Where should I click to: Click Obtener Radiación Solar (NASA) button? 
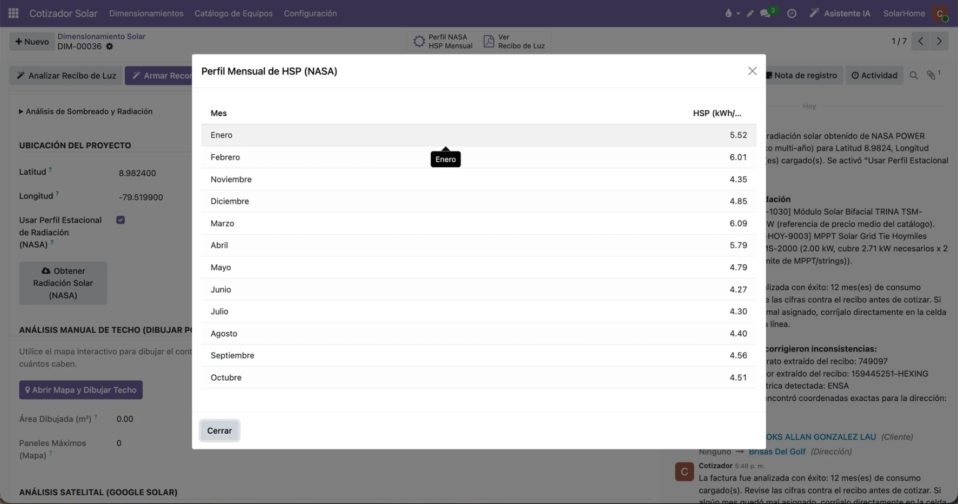[63, 283]
